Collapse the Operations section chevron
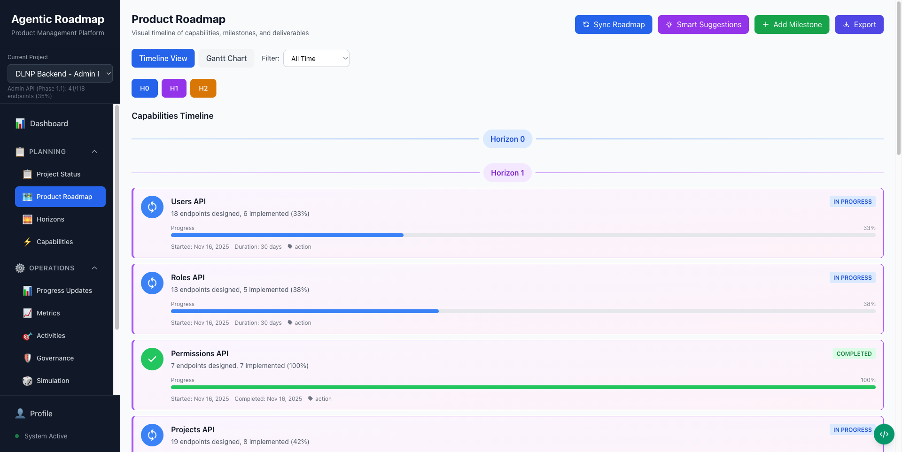 pos(94,268)
